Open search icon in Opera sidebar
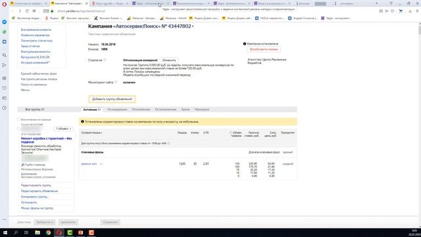Image resolution: width=421 pixels, height=237 pixels. point(5,55)
